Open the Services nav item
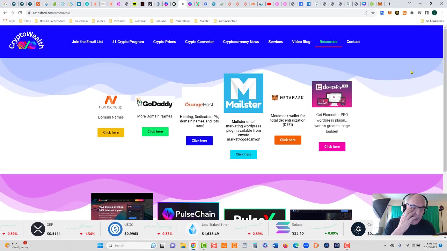The image size is (447, 251). 276,41
